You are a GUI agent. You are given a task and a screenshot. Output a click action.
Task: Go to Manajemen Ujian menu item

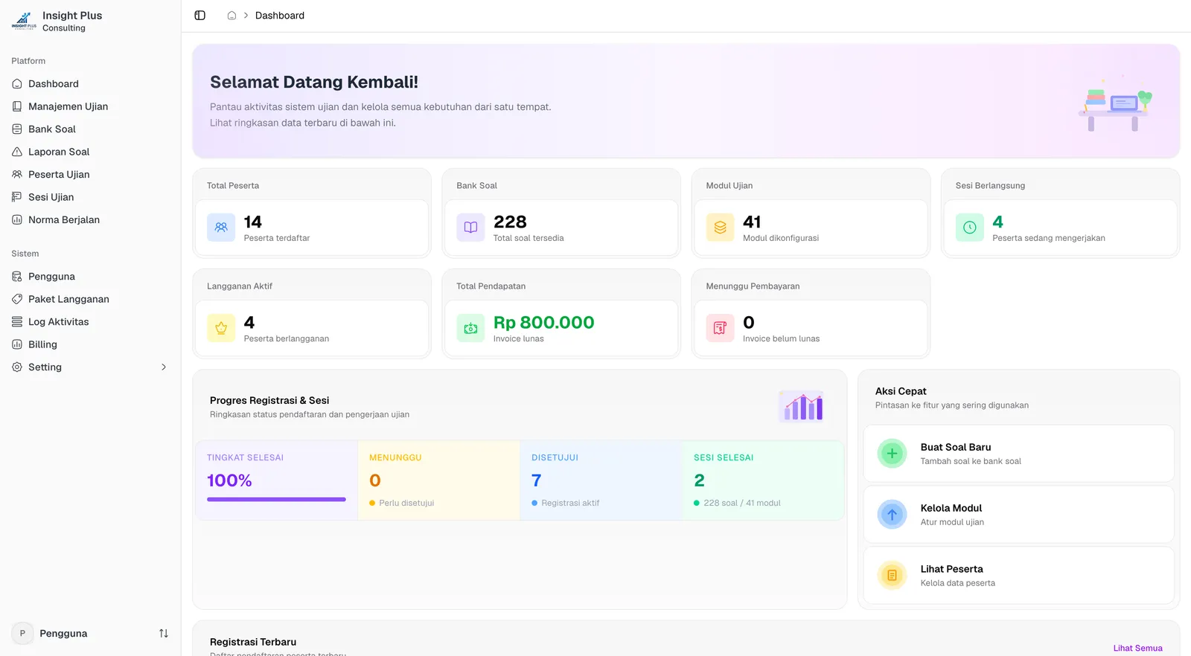pos(90,106)
